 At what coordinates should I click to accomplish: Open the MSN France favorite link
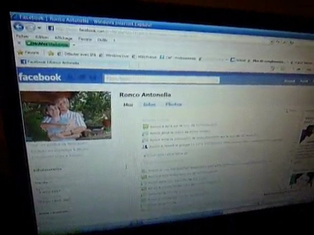coord(144,57)
